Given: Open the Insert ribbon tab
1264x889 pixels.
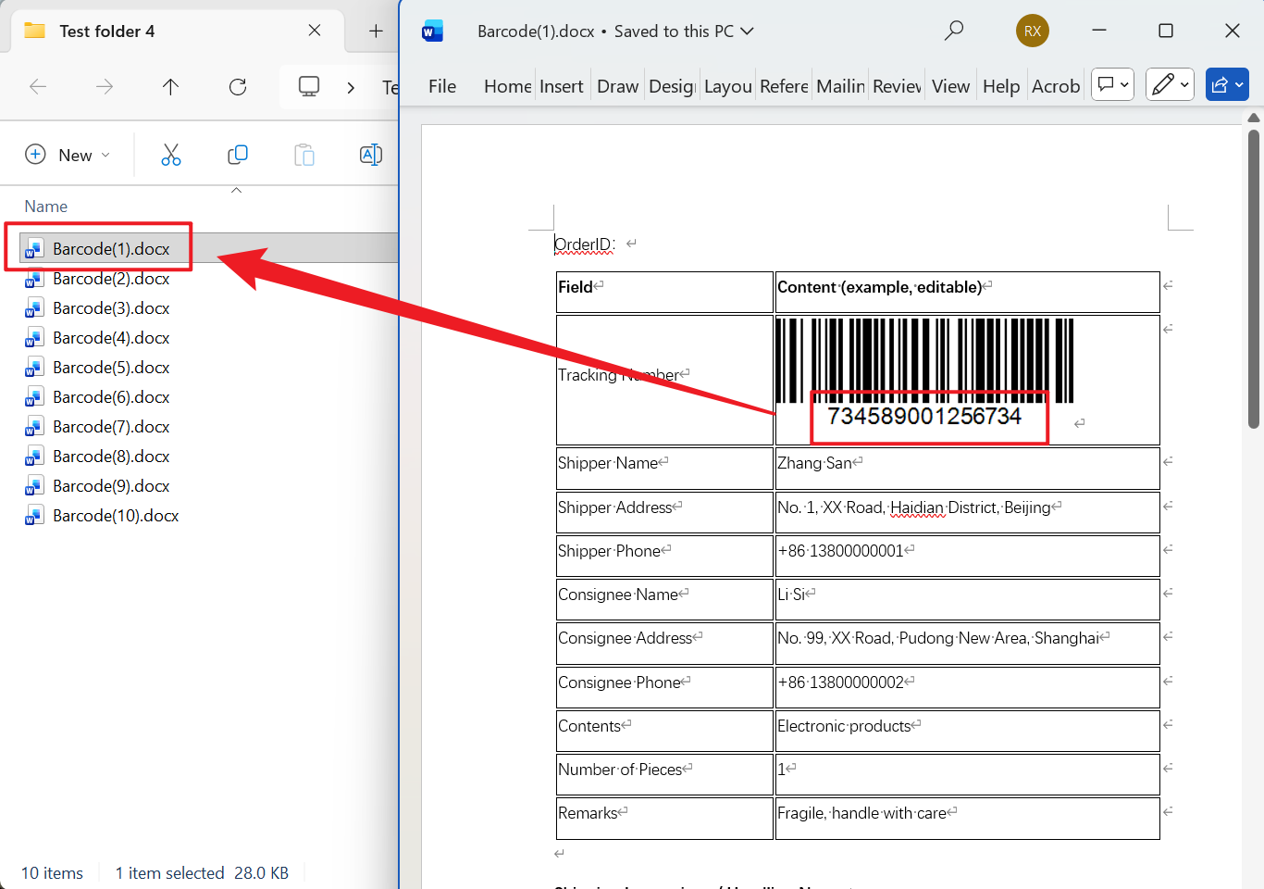Looking at the screenshot, I should click(x=561, y=86).
